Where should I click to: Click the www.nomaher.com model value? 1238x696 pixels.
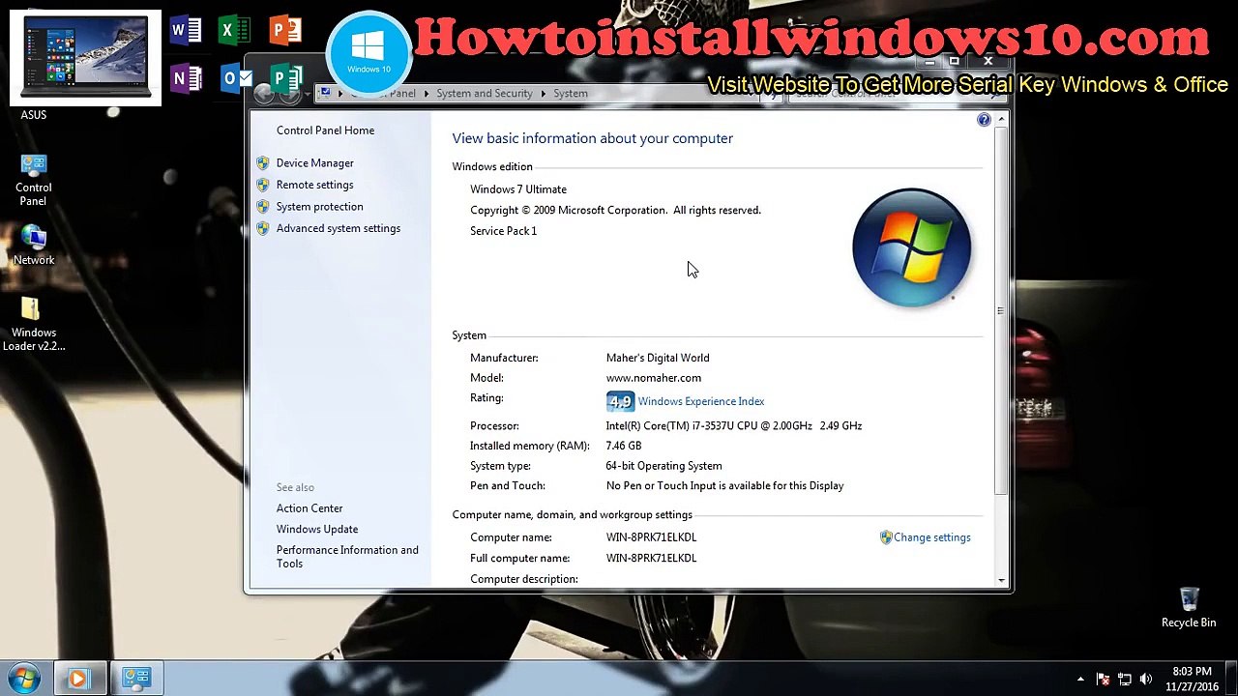[654, 378]
